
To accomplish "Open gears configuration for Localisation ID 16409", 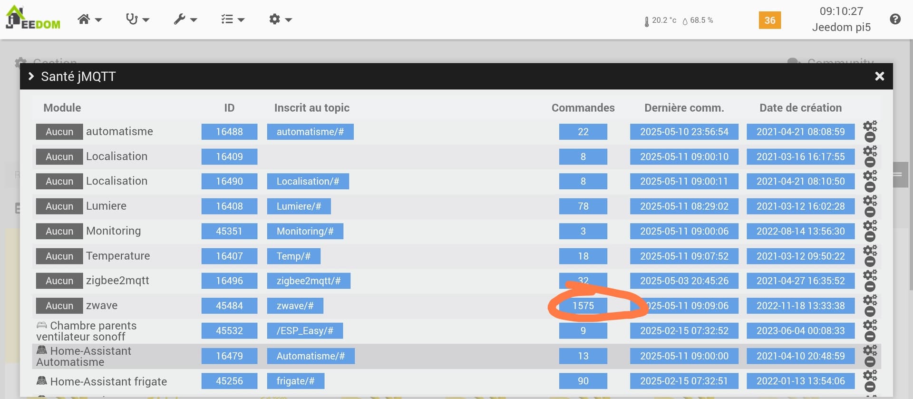I will (870, 151).
